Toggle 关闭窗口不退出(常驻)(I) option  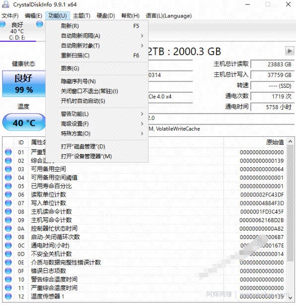pyautogui.click(x=89, y=91)
